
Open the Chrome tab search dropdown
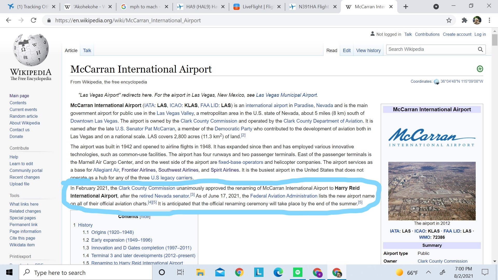point(436,7)
